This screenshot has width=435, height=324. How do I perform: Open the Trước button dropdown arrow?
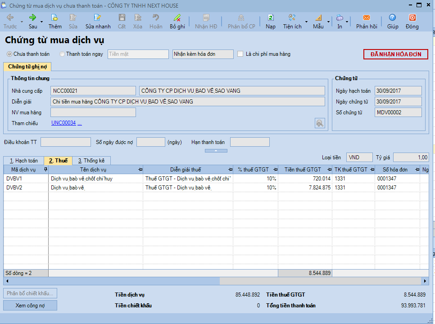[x=22, y=22]
